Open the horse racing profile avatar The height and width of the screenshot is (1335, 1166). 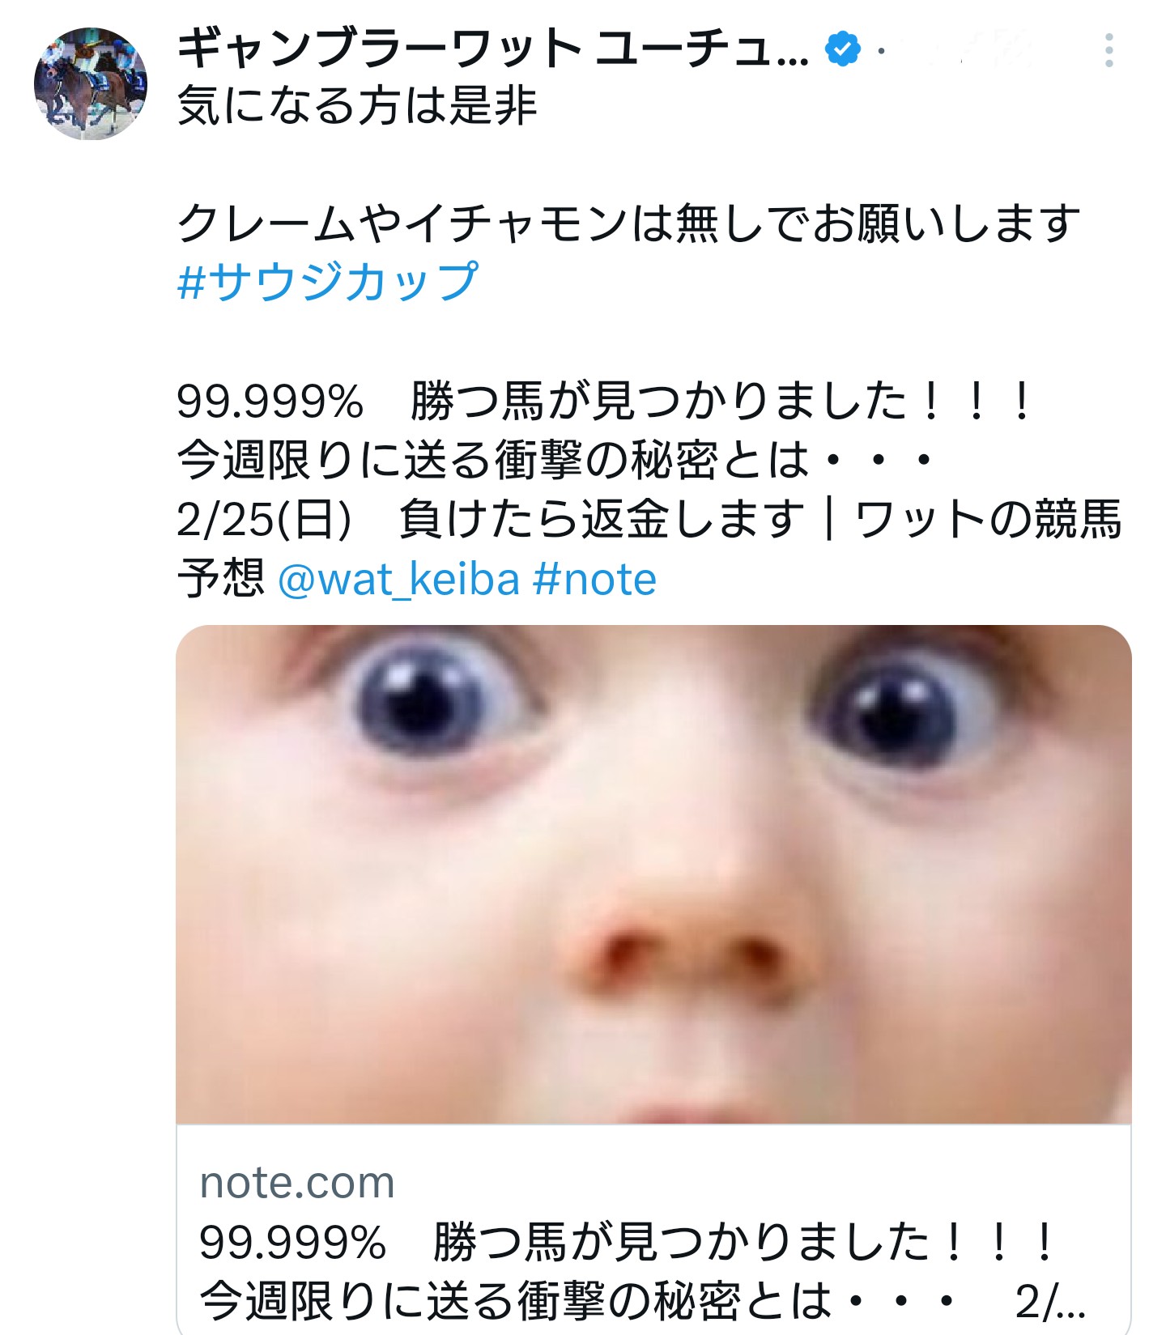click(91, 84)
